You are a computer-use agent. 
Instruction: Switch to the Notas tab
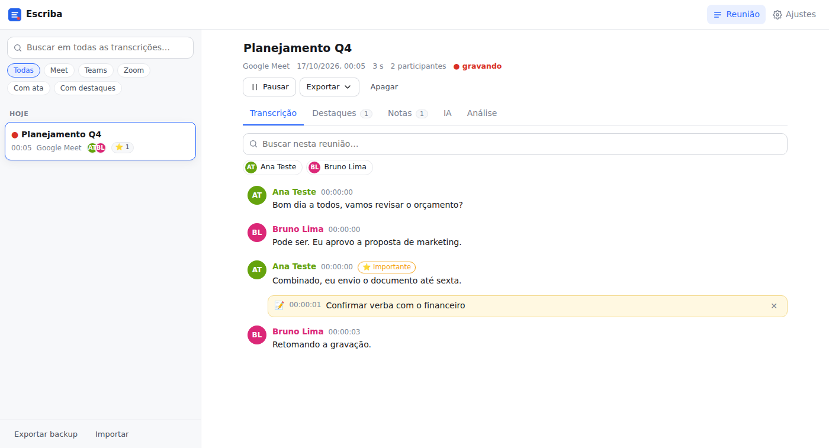tap(407, 113)
